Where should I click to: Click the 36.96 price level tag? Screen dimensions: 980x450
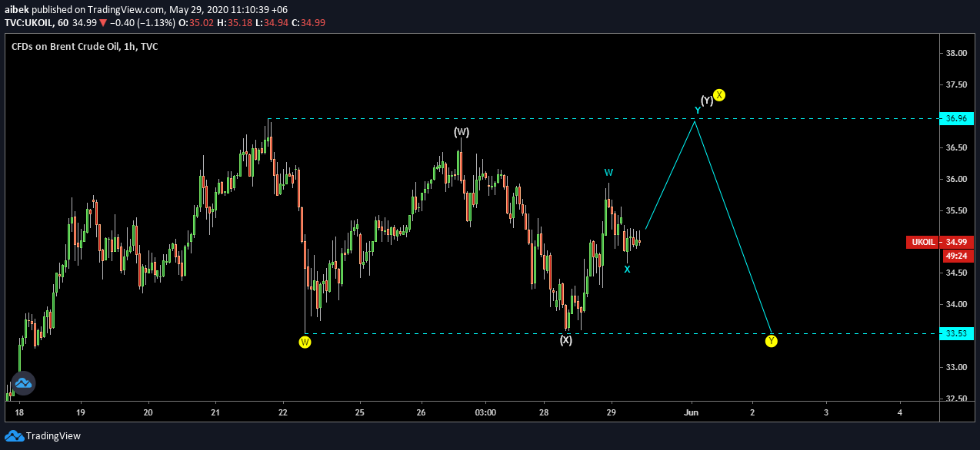(957, 118)
